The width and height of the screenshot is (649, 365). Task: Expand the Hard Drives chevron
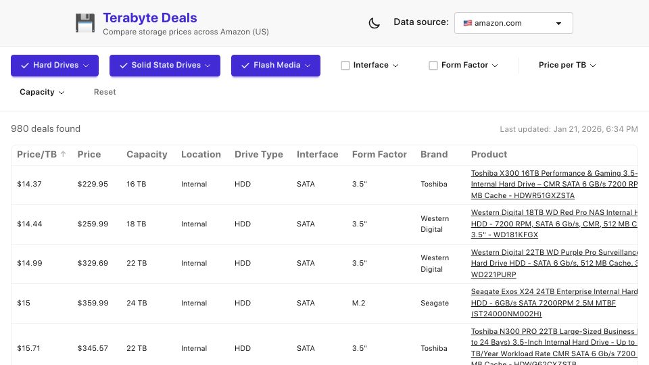[86, 66]
